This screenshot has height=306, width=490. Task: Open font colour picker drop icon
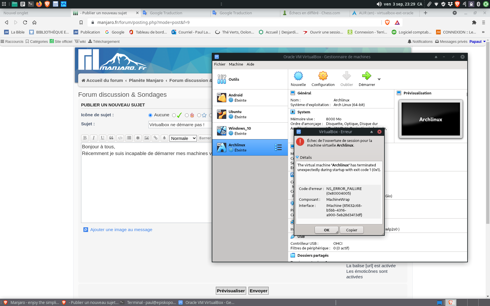(x=164, y=138)
